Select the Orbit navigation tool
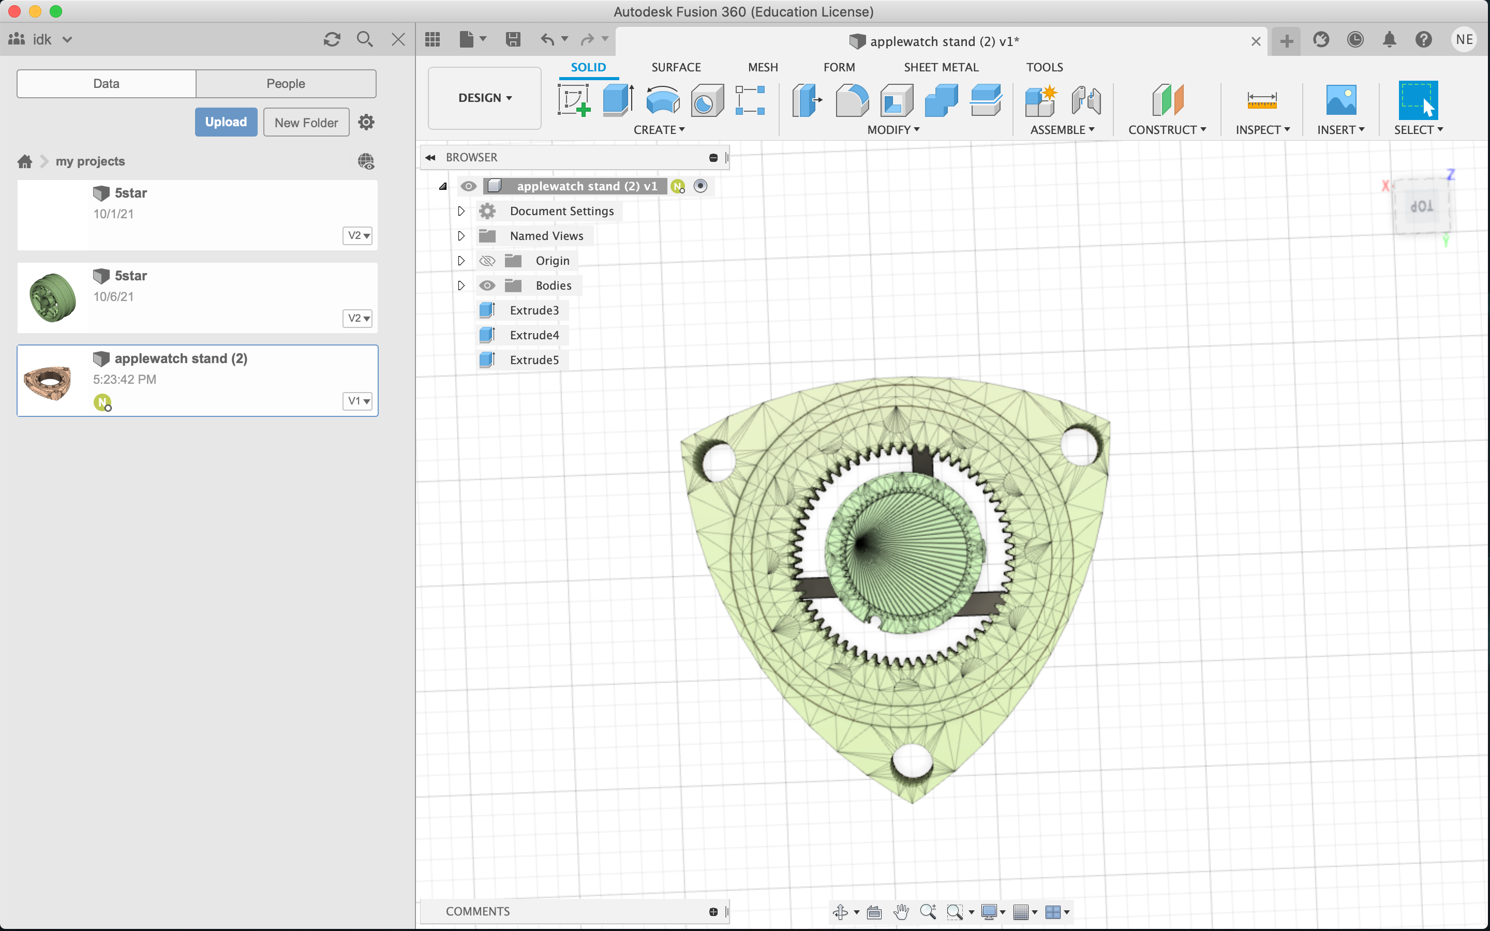This screenshot has width=1490, height=931. click(x=840, y=912)
